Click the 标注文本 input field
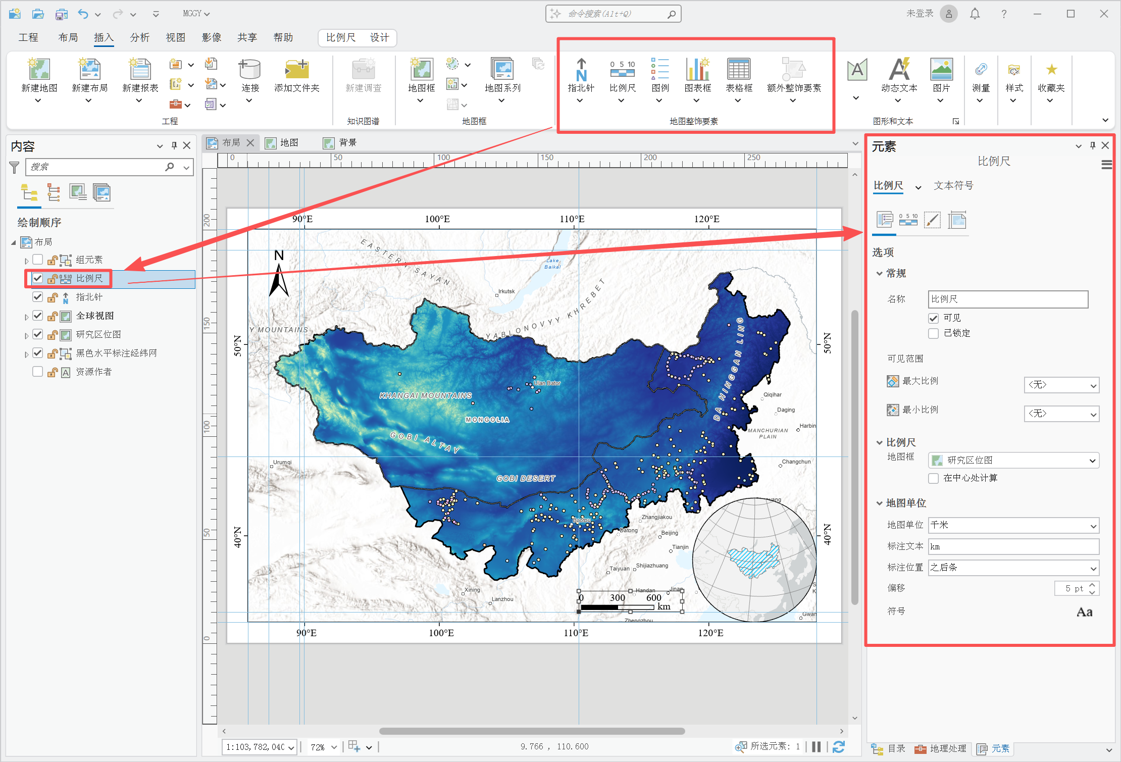1121x762 pixels. point(1013,546)
